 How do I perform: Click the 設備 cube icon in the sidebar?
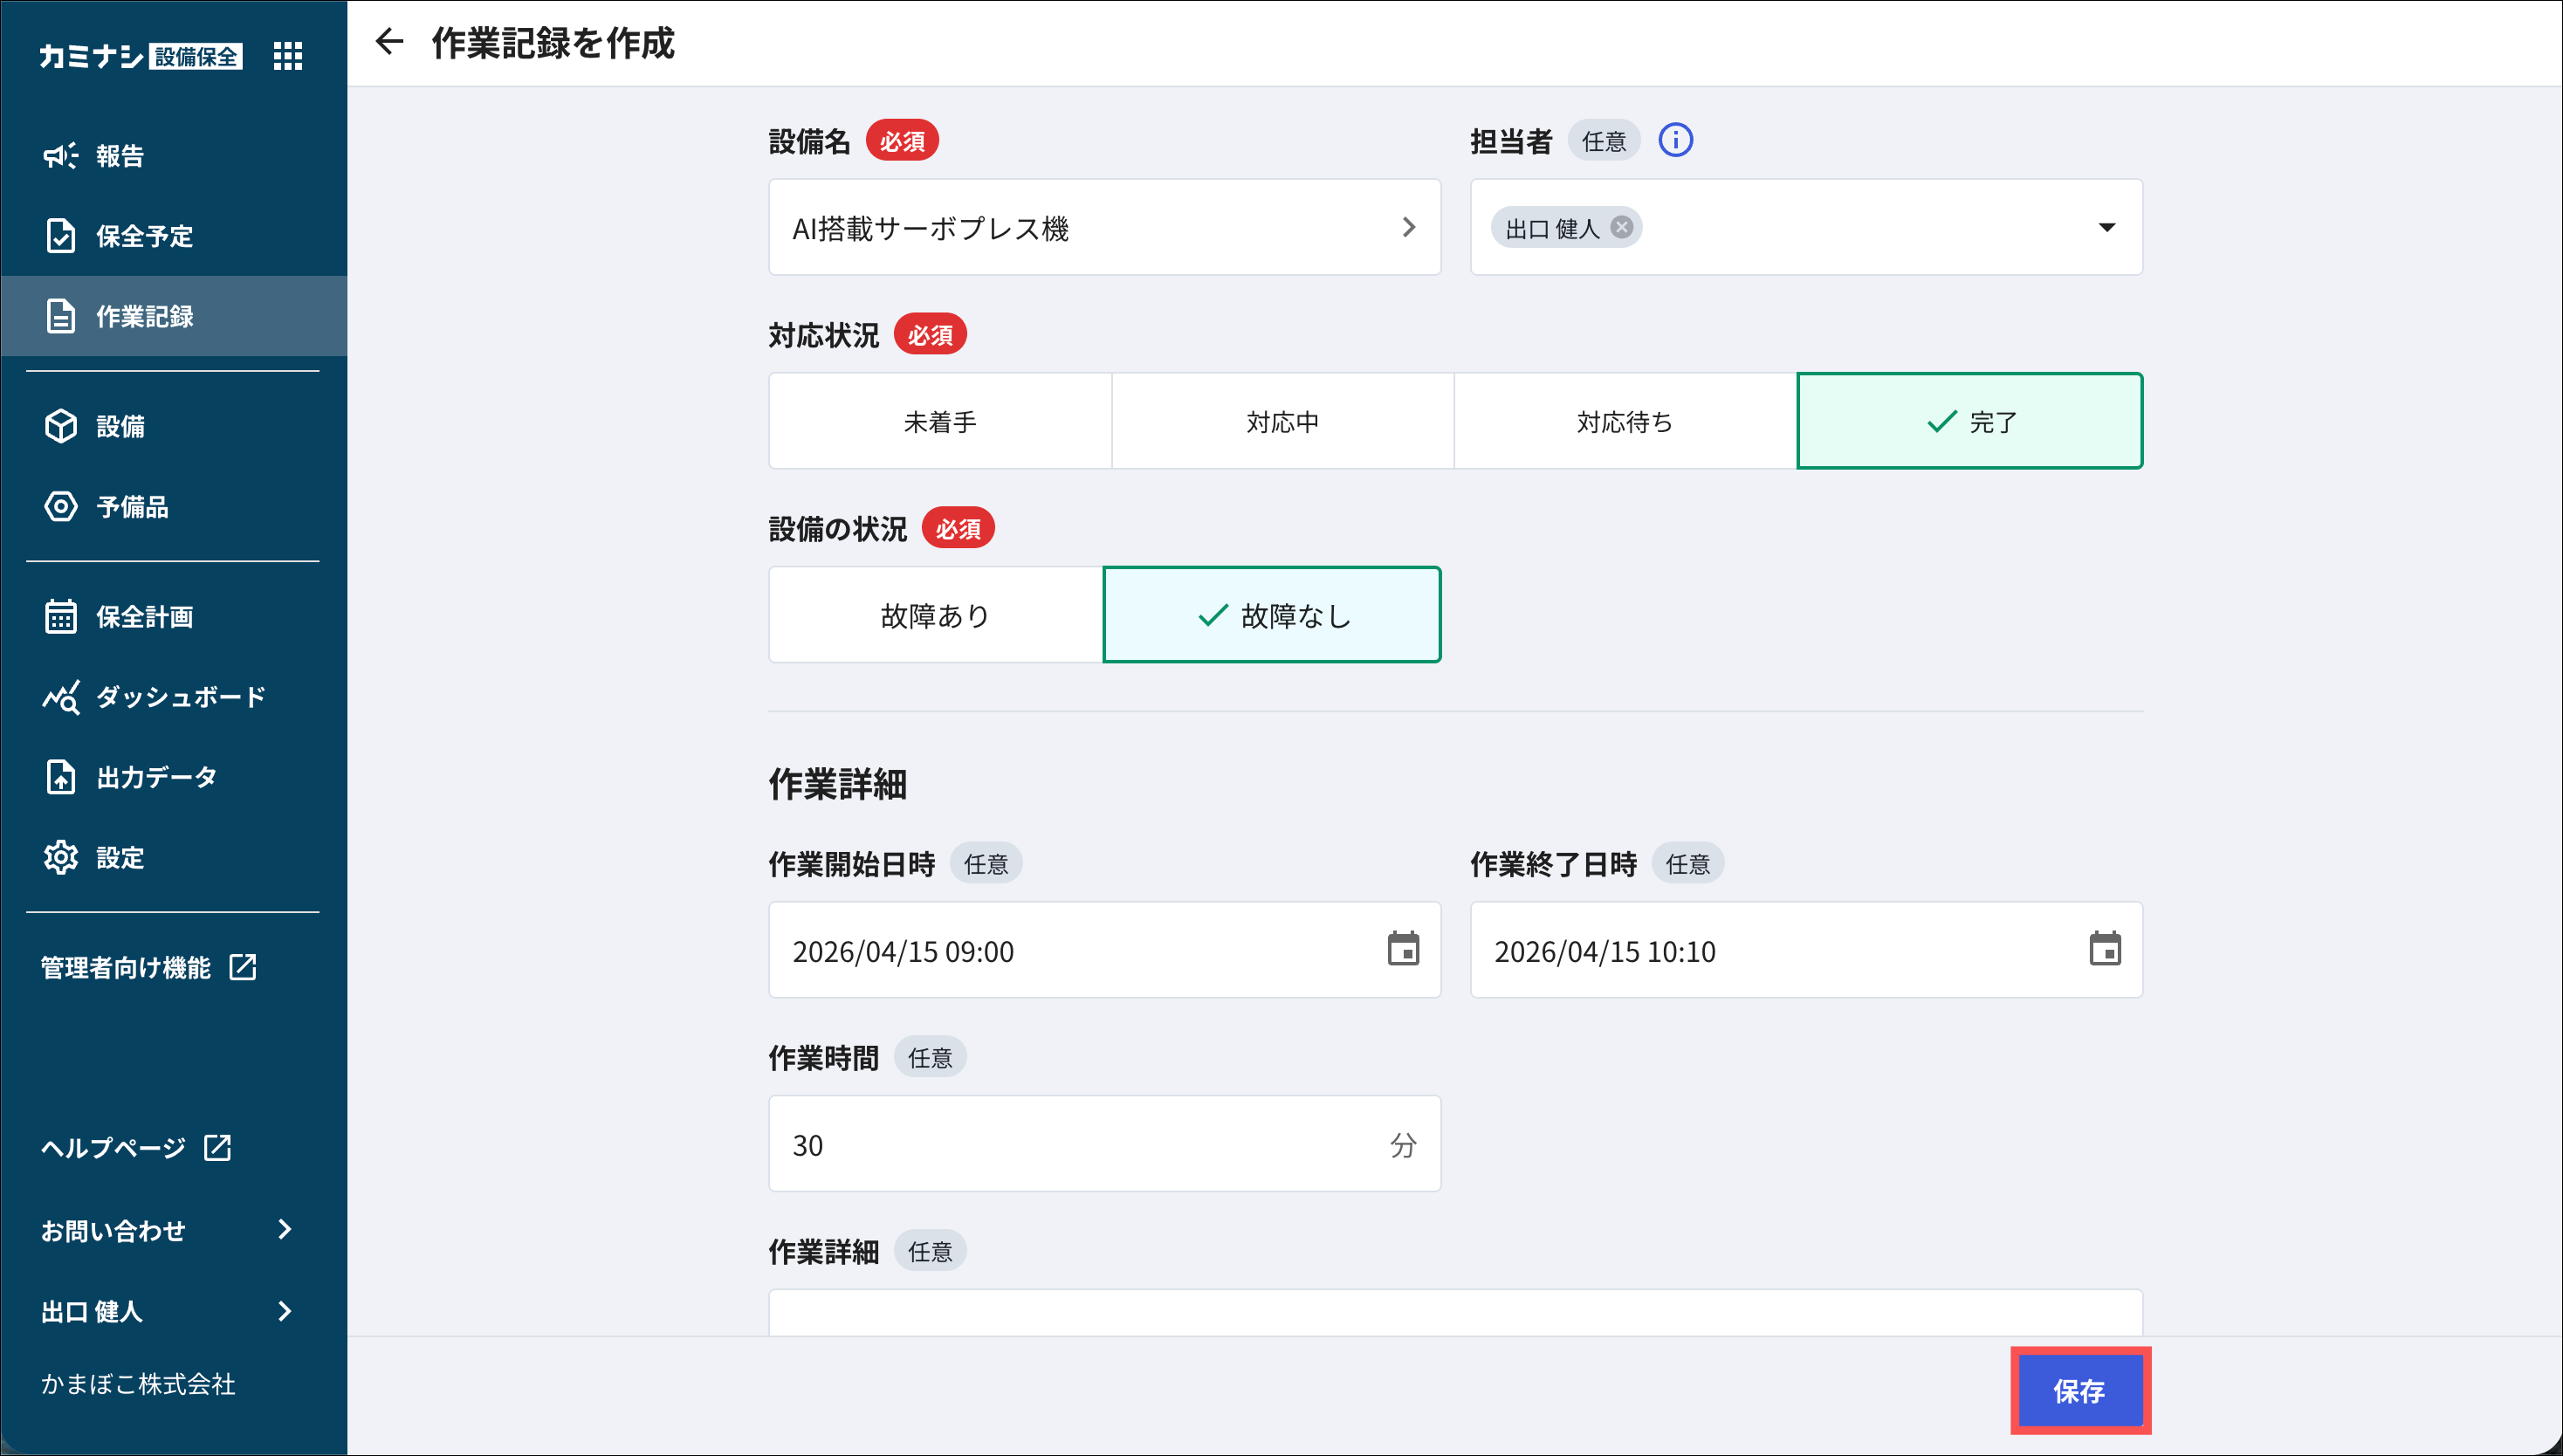click(x=61, y=426)
